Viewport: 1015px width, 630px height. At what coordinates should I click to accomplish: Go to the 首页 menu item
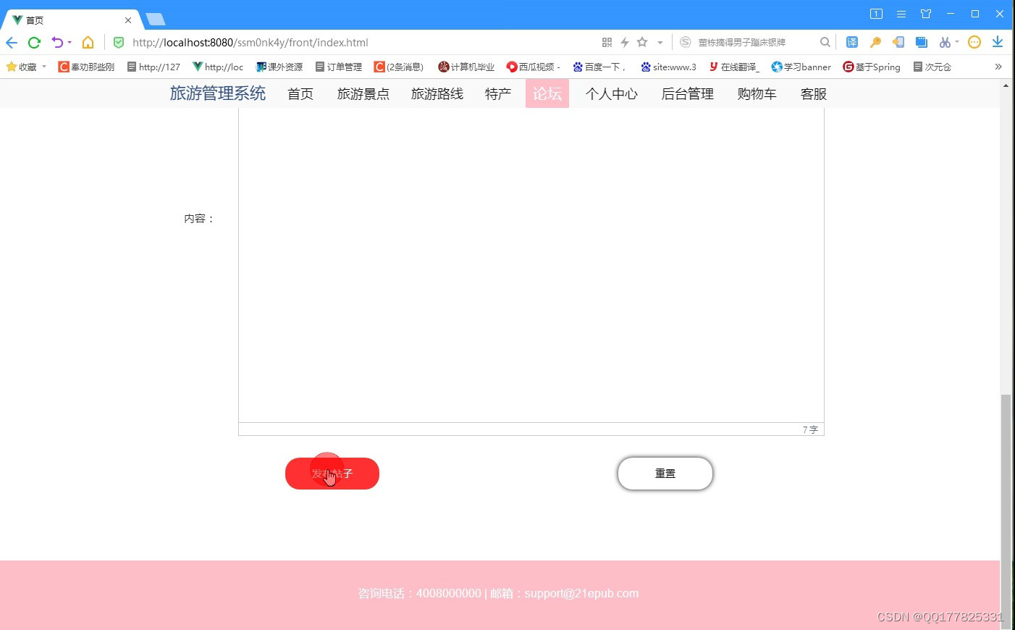tap(300, 94)
